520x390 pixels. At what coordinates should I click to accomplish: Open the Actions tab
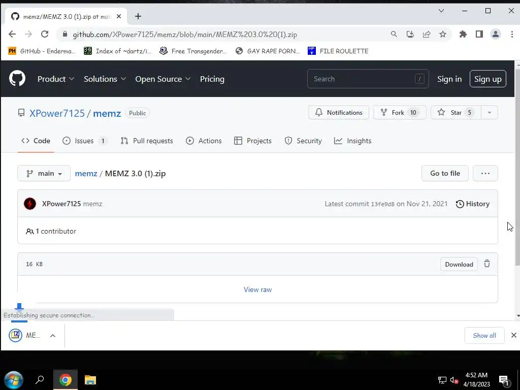(204, 141)
